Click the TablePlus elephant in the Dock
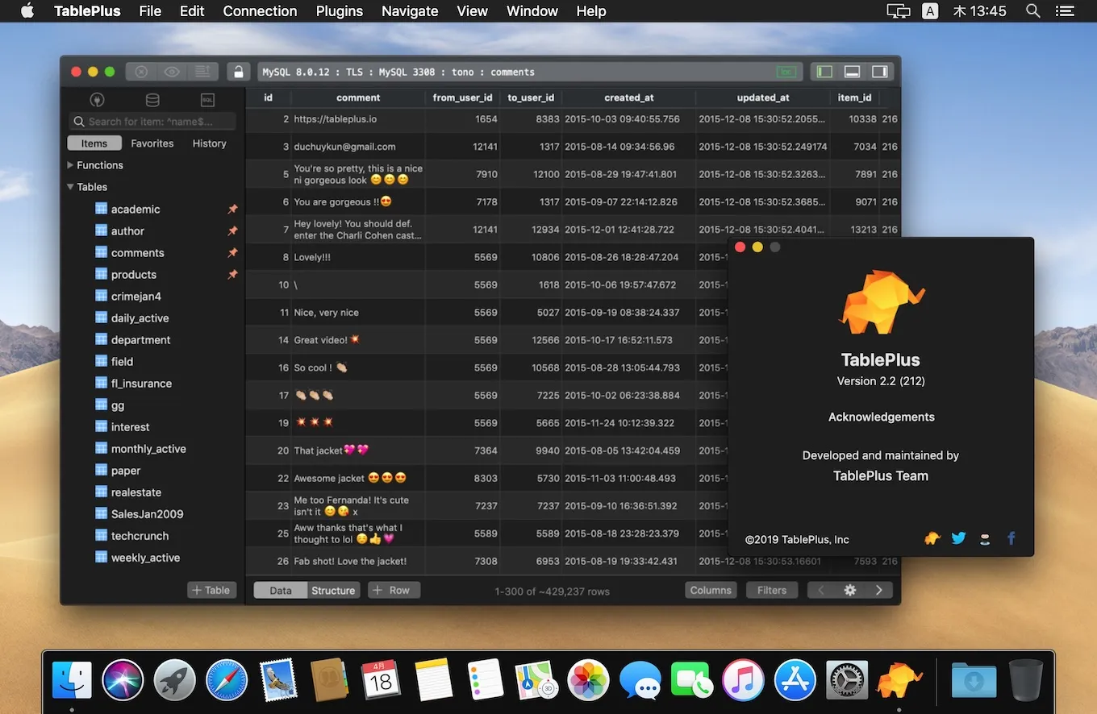 tap(899, 680)
